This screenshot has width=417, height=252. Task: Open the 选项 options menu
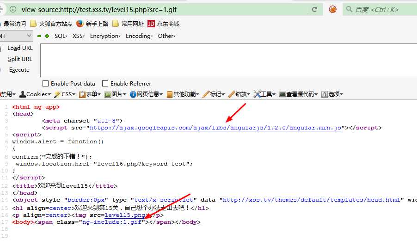coord(332,94)
